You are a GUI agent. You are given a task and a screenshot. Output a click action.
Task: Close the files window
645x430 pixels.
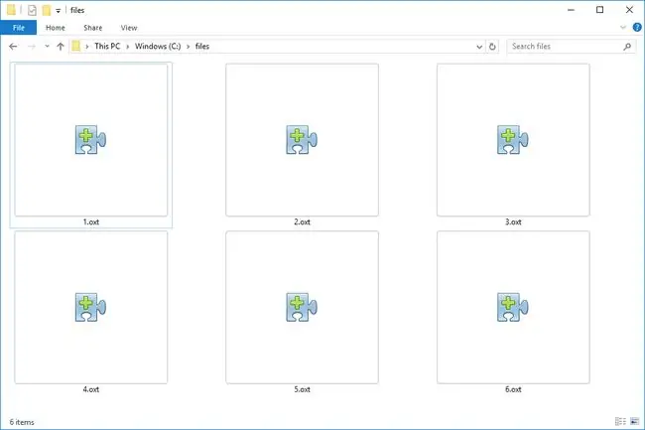coord(629,10)
